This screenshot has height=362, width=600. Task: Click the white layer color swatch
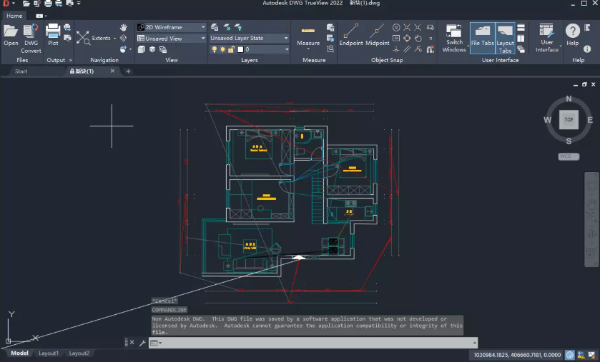pos(240,49)
